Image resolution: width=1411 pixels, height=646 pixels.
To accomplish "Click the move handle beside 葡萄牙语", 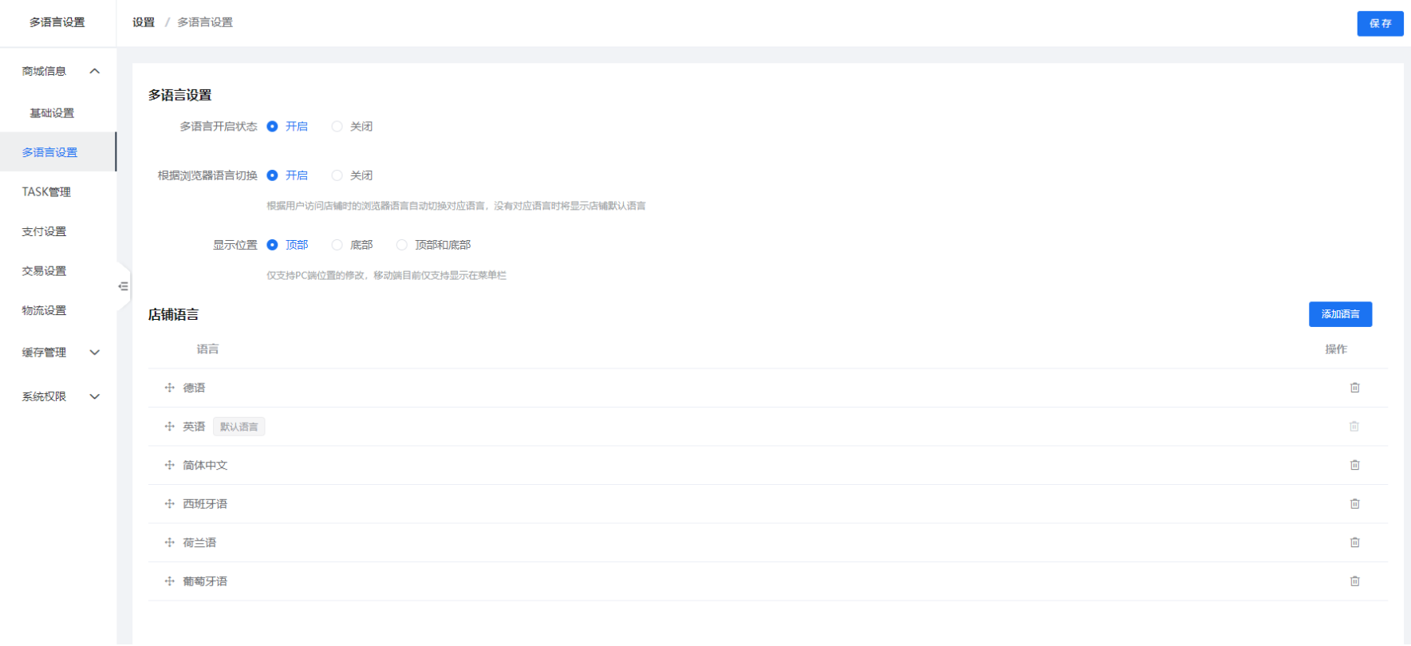I will (169, 581).
